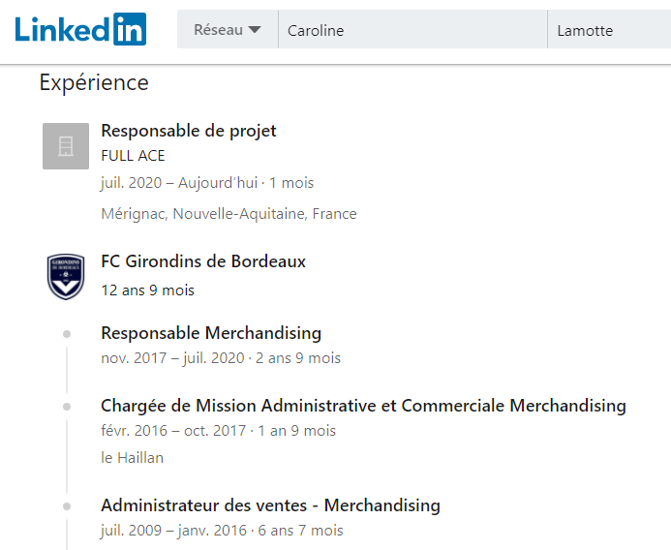Image resolution: width=671 pixels, height=550 pixels.
Task: Open the FULL ACE company placeholder icon
Action: 66,146
